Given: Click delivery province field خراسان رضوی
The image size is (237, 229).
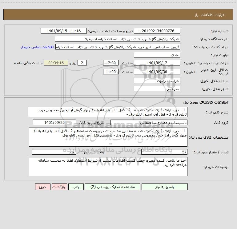Looking at the screenshot, I should tap(157, 81).
